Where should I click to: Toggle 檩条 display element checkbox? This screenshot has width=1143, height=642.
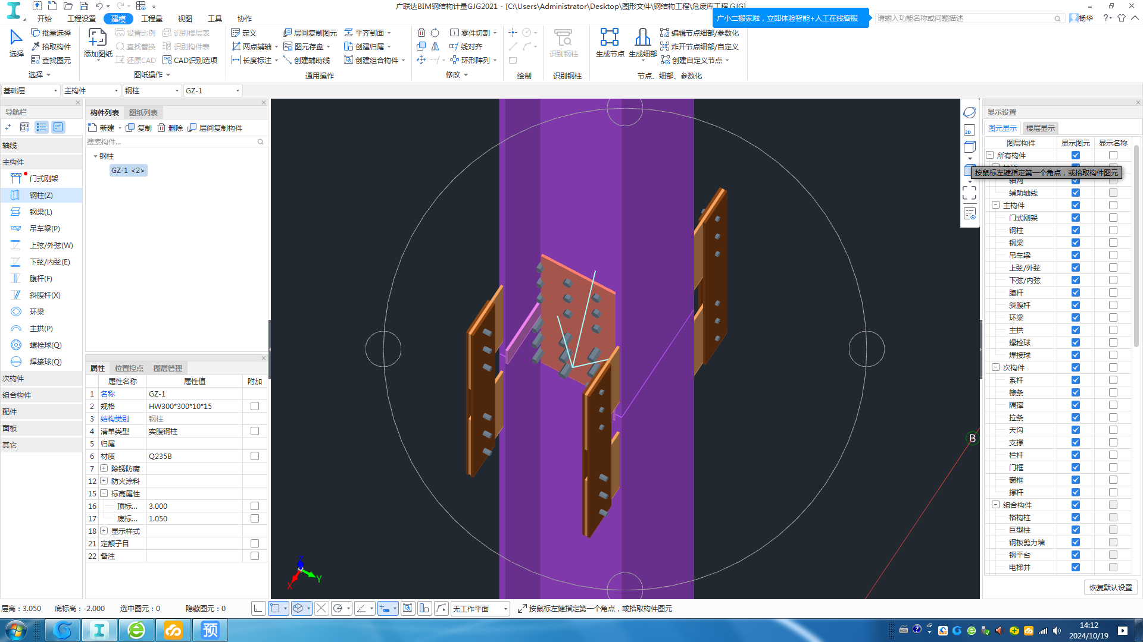point(1075,392)
